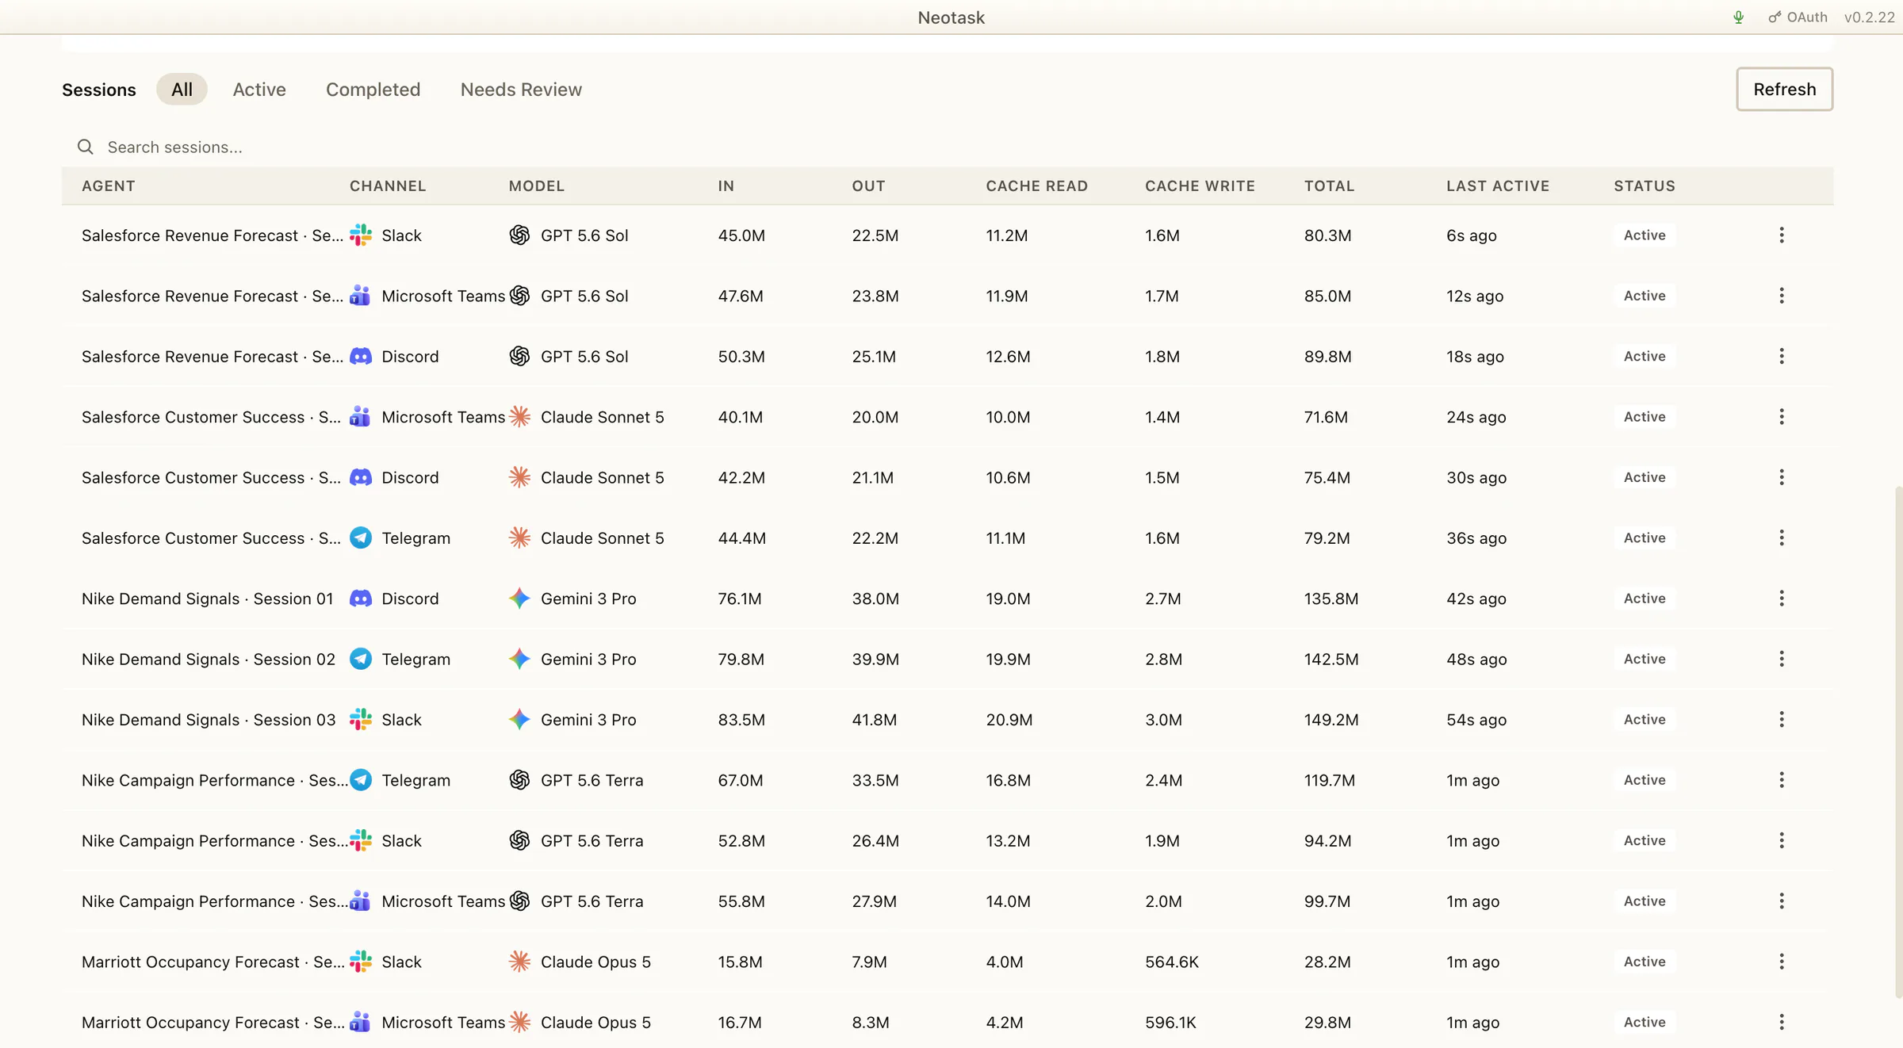Screen dimensions: 1903x1048
Task: Click the 76.1M input tokens value
Action: (740, 599)
